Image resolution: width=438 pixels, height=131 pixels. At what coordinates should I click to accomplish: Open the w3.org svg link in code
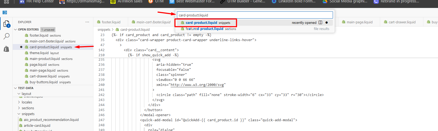pyautogui.click(x=197, y=85)
